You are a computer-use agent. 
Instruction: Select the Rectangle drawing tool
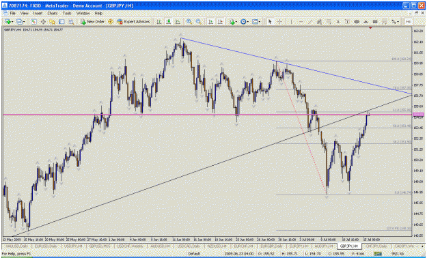375,22
